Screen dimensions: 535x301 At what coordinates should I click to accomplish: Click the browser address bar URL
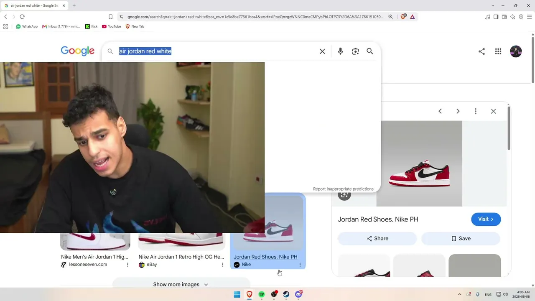pos(255,17)
